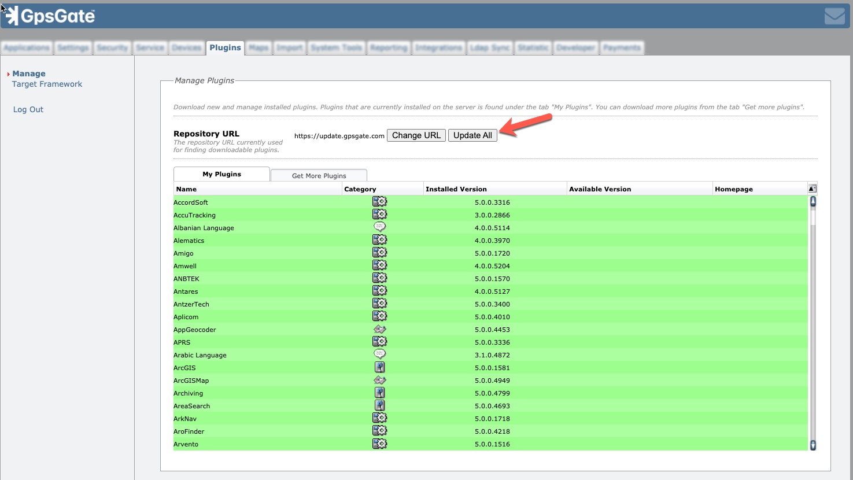
Task: Click the category icon in Arvento row
Action: point(379,444)
